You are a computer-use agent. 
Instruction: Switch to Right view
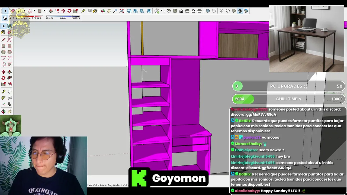[x=187, y=11]
